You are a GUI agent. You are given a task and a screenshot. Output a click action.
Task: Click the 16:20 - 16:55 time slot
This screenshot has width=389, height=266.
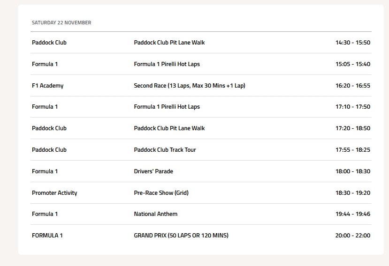coord(352,86)
